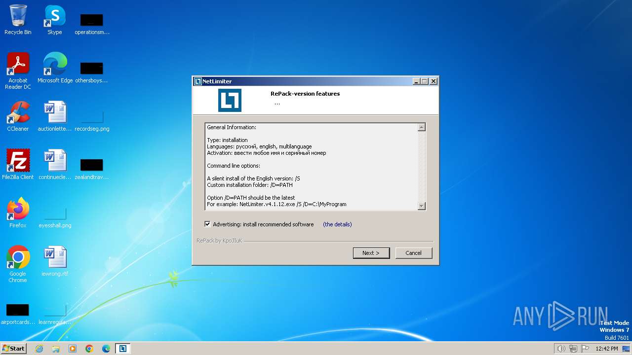Select the learnregula desktop file
The width and height of the screenshot is (632, 355).
tap(55, 314)
